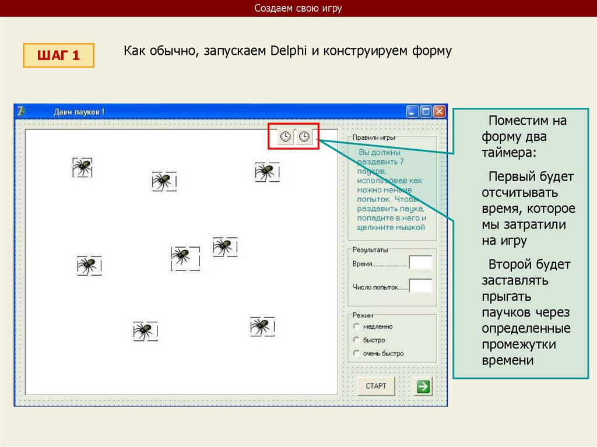Click the Создаем свою игру header
This screenshot has height=447, width=597.
tap(298, 8)
